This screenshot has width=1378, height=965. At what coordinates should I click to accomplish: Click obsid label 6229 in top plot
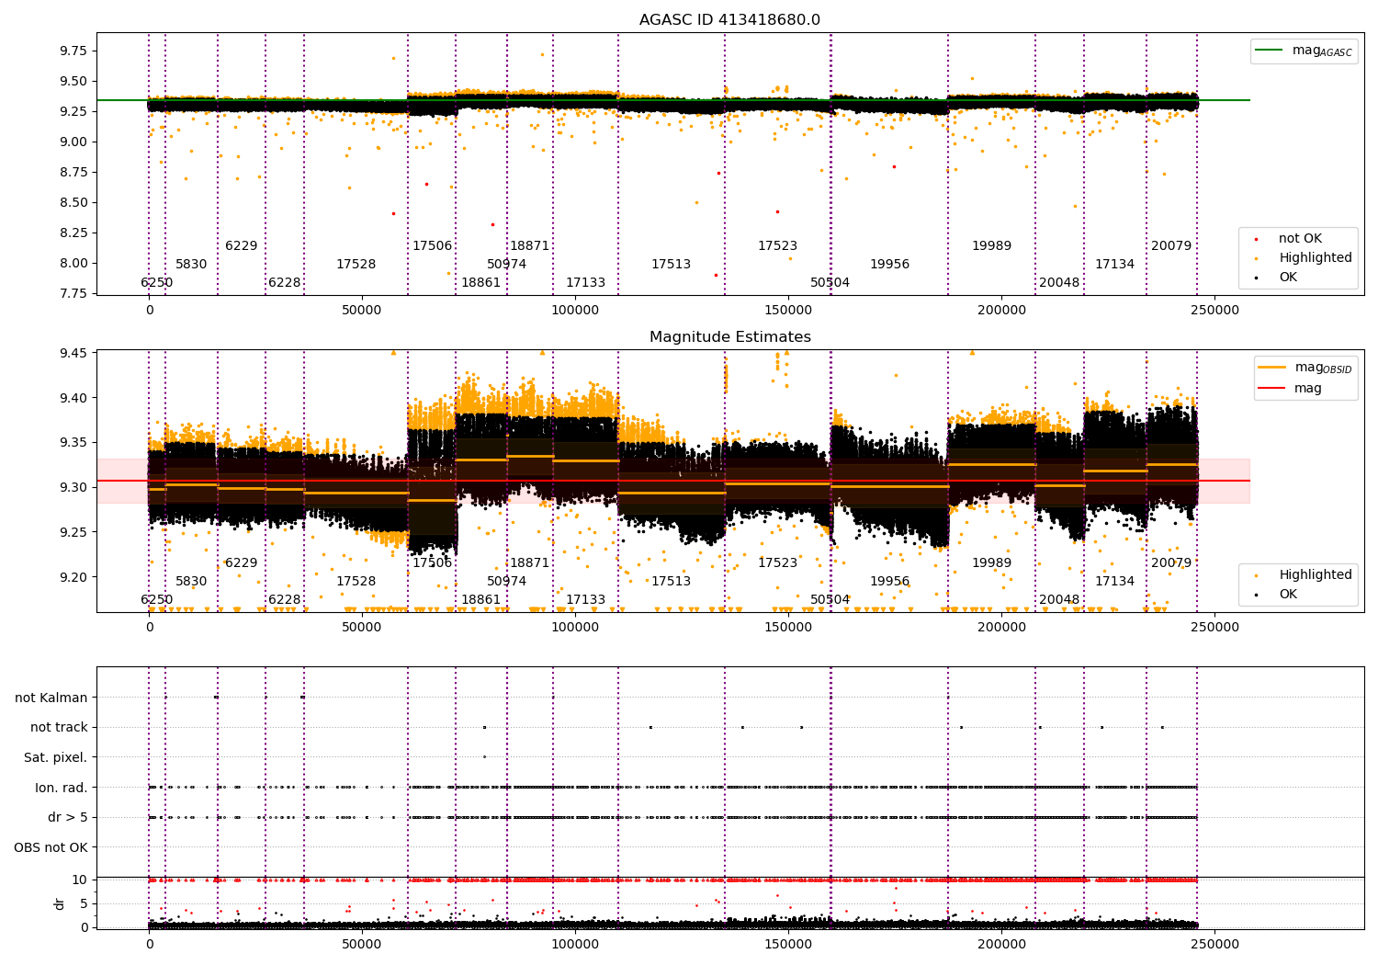(x=242, y=245)
